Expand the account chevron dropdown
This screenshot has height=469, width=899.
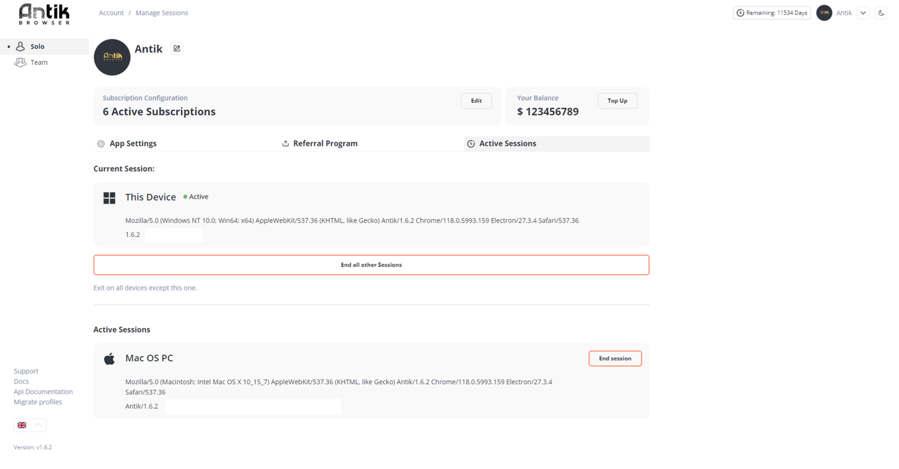863,12
